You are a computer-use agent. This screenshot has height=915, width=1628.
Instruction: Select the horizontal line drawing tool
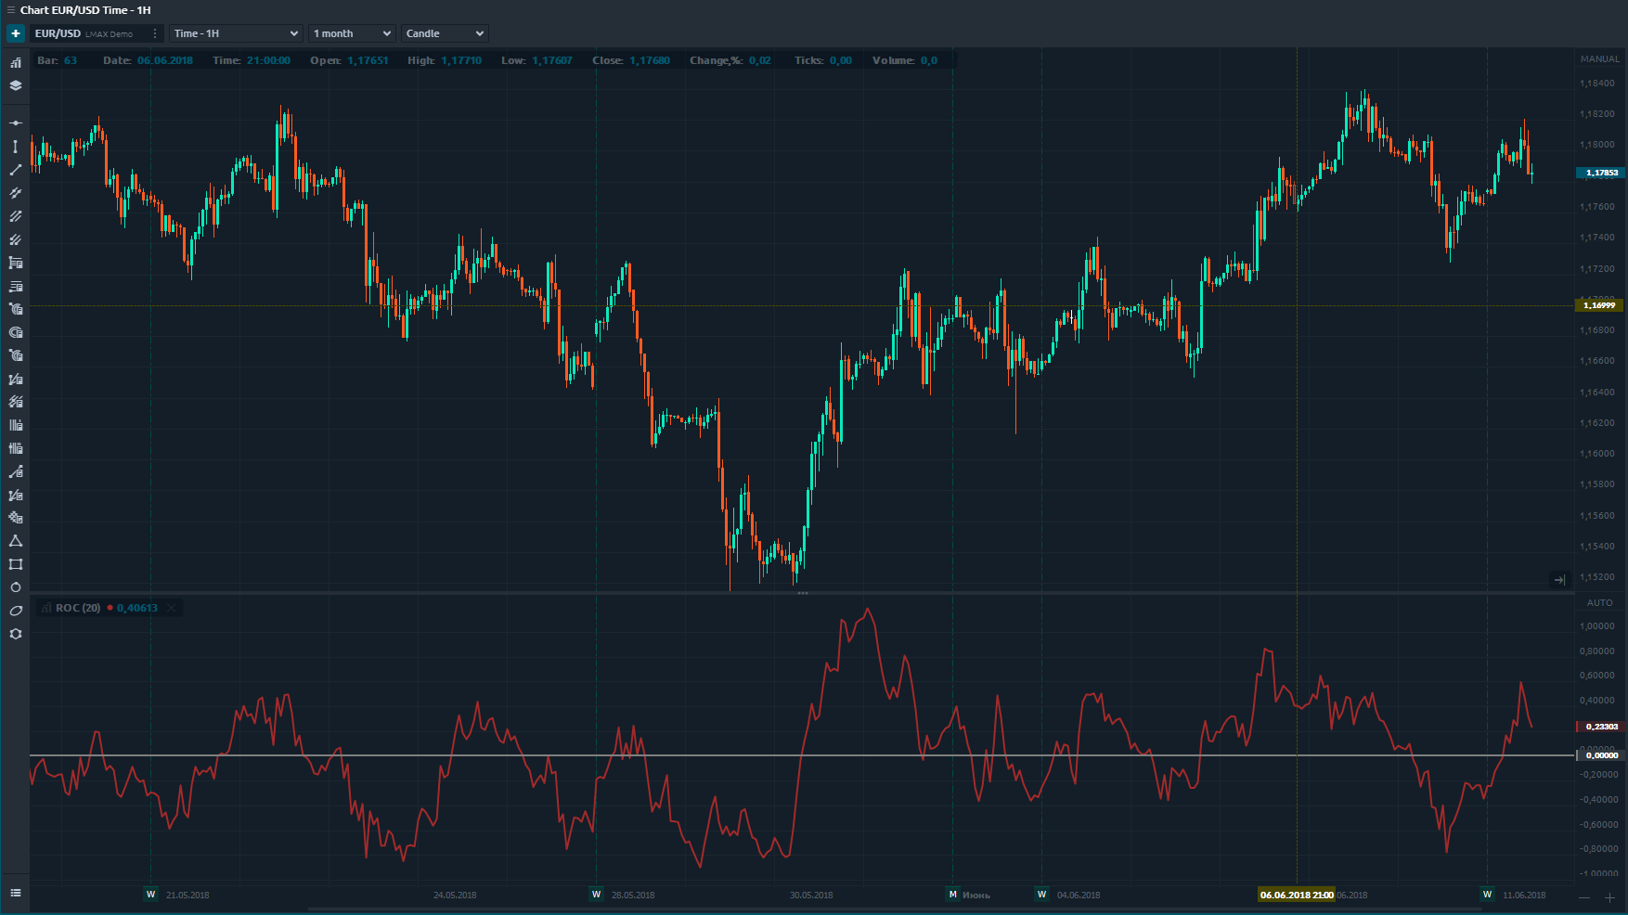pos(16,122)
